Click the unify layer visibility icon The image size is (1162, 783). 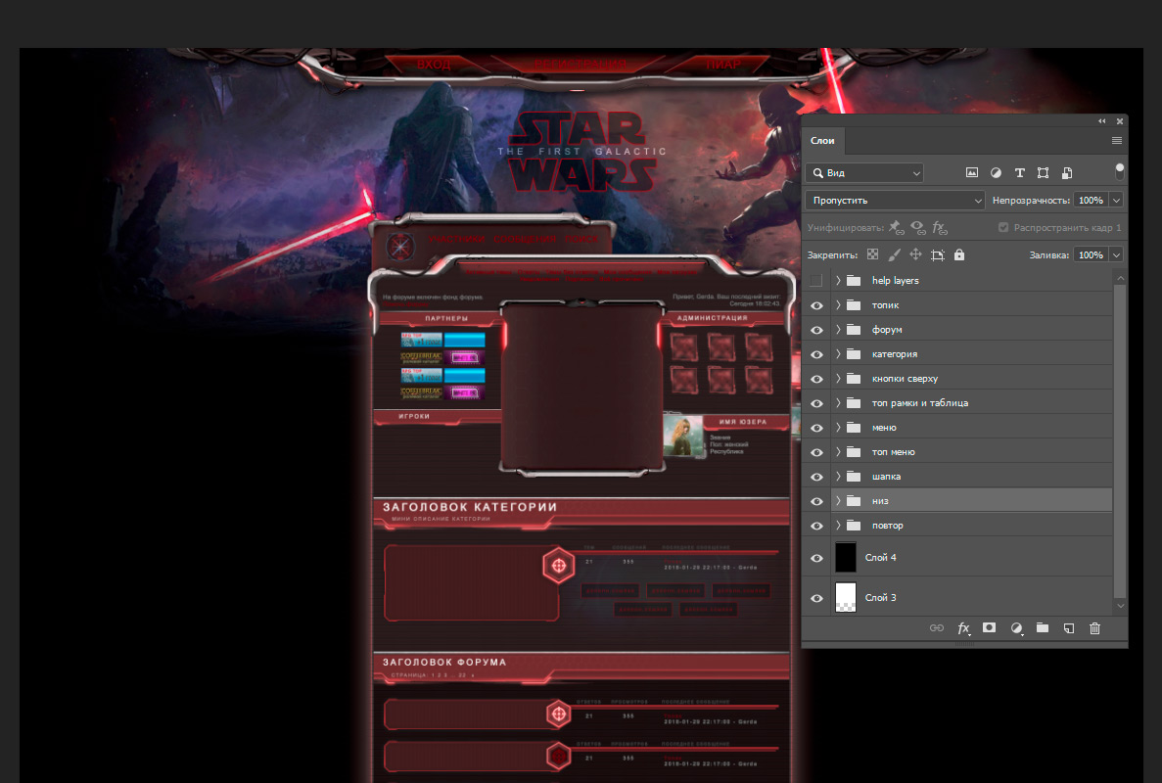[x=918, y=227]
